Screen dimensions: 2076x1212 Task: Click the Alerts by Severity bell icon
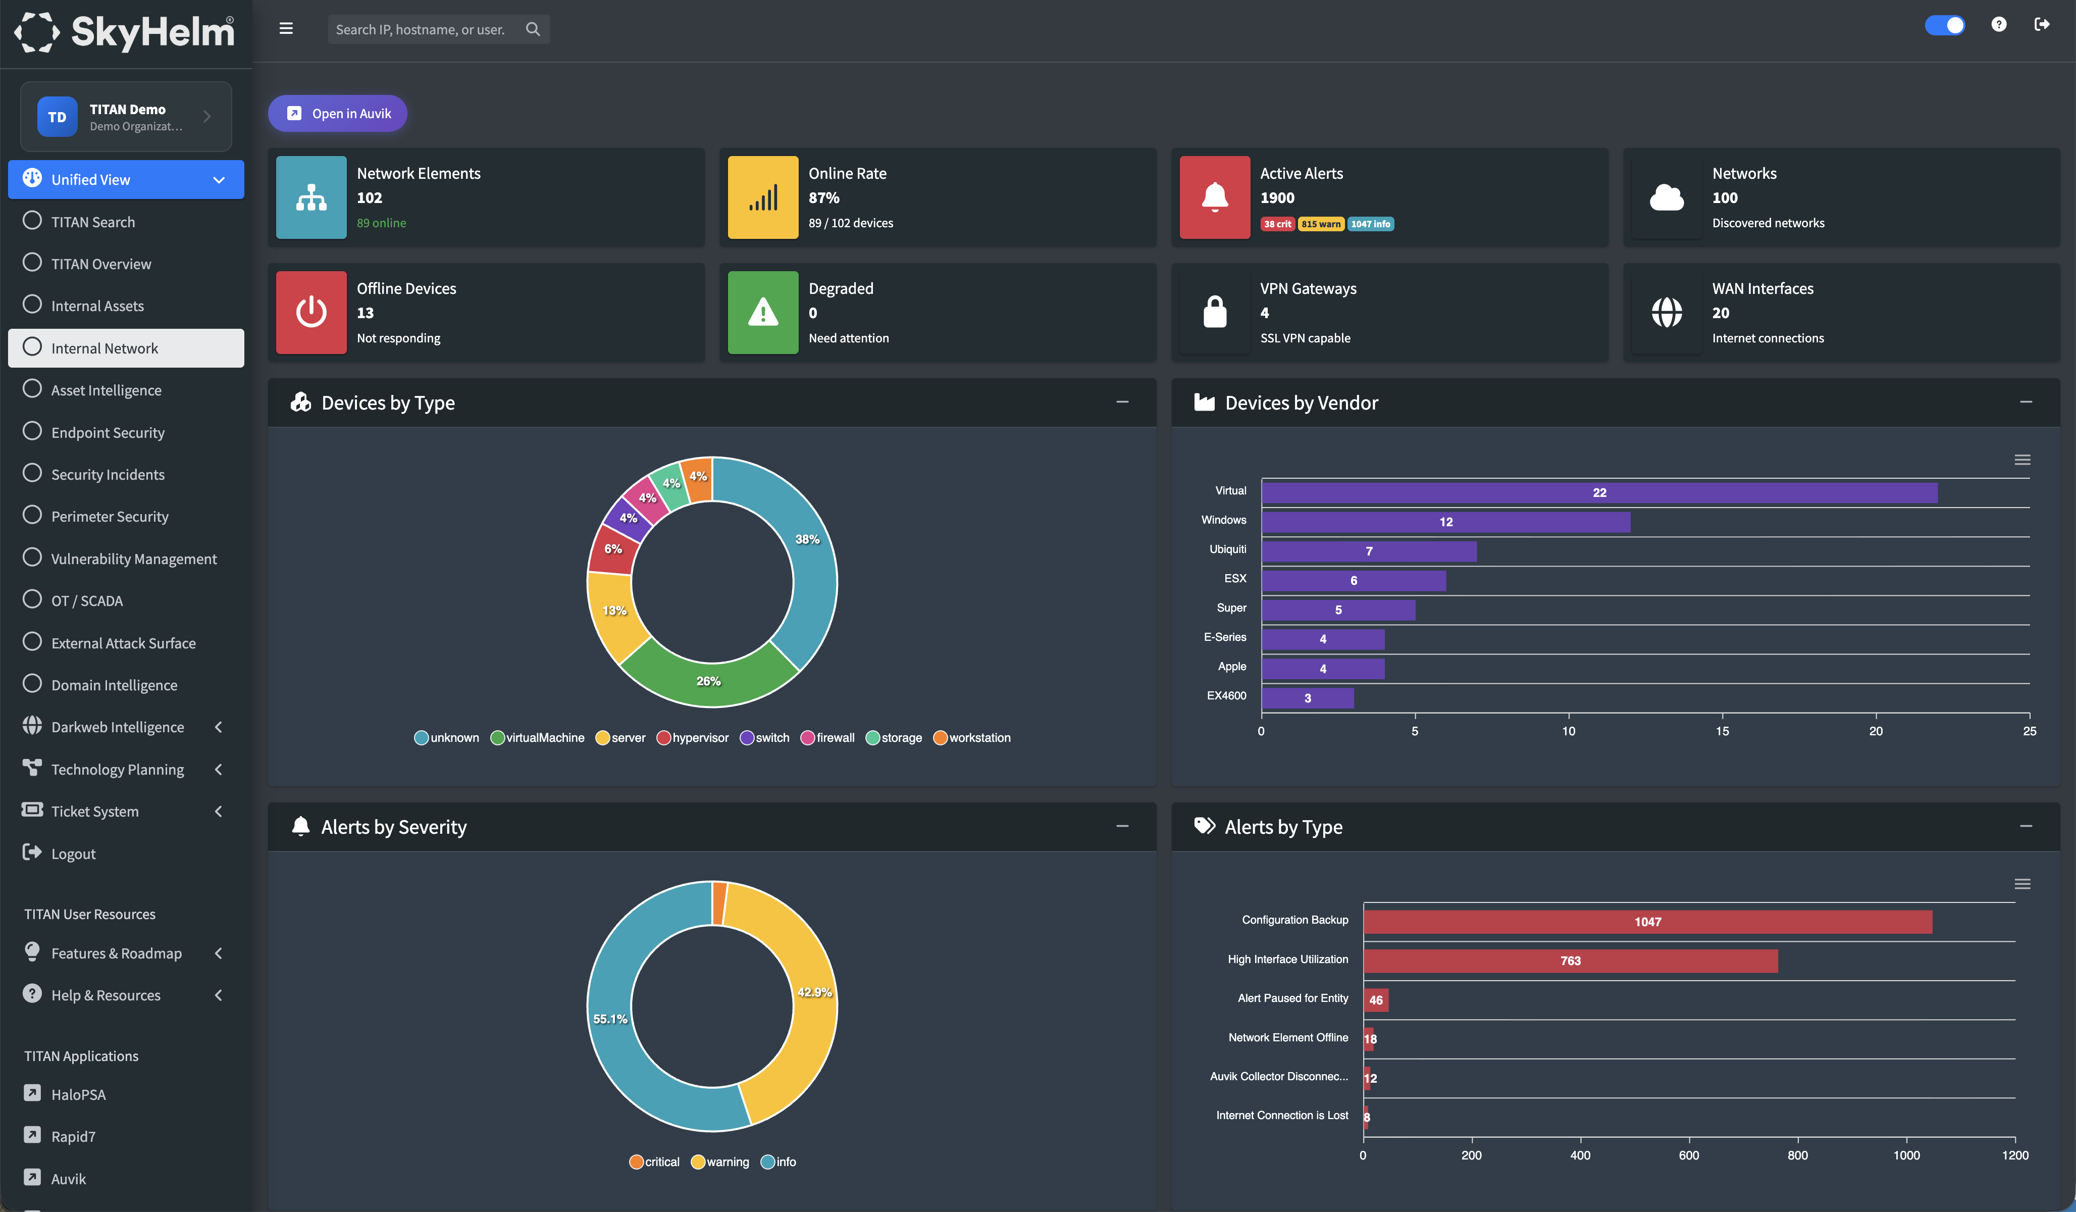[x=301, y=826]
